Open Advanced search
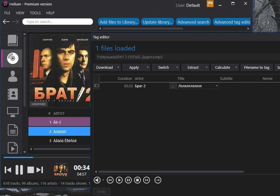Screen dimensions: 280x196 click(x=193, y=22)
